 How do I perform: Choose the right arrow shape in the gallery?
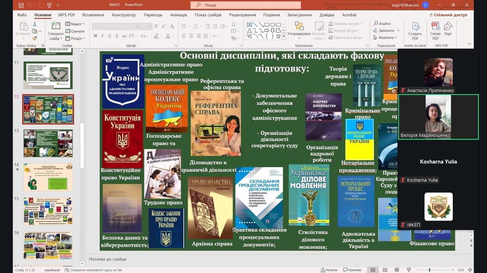pyautogui.click(x=267, y=30)
